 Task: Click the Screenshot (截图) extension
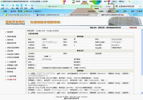click(109, 11)
